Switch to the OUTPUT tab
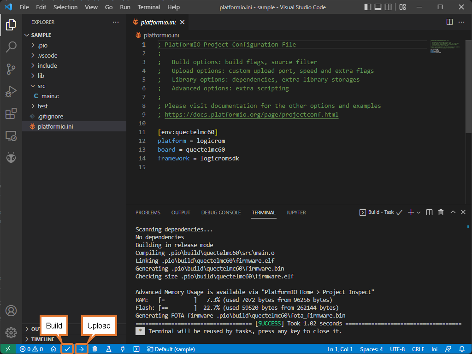The image size is (472, 354). pos(181,212)
